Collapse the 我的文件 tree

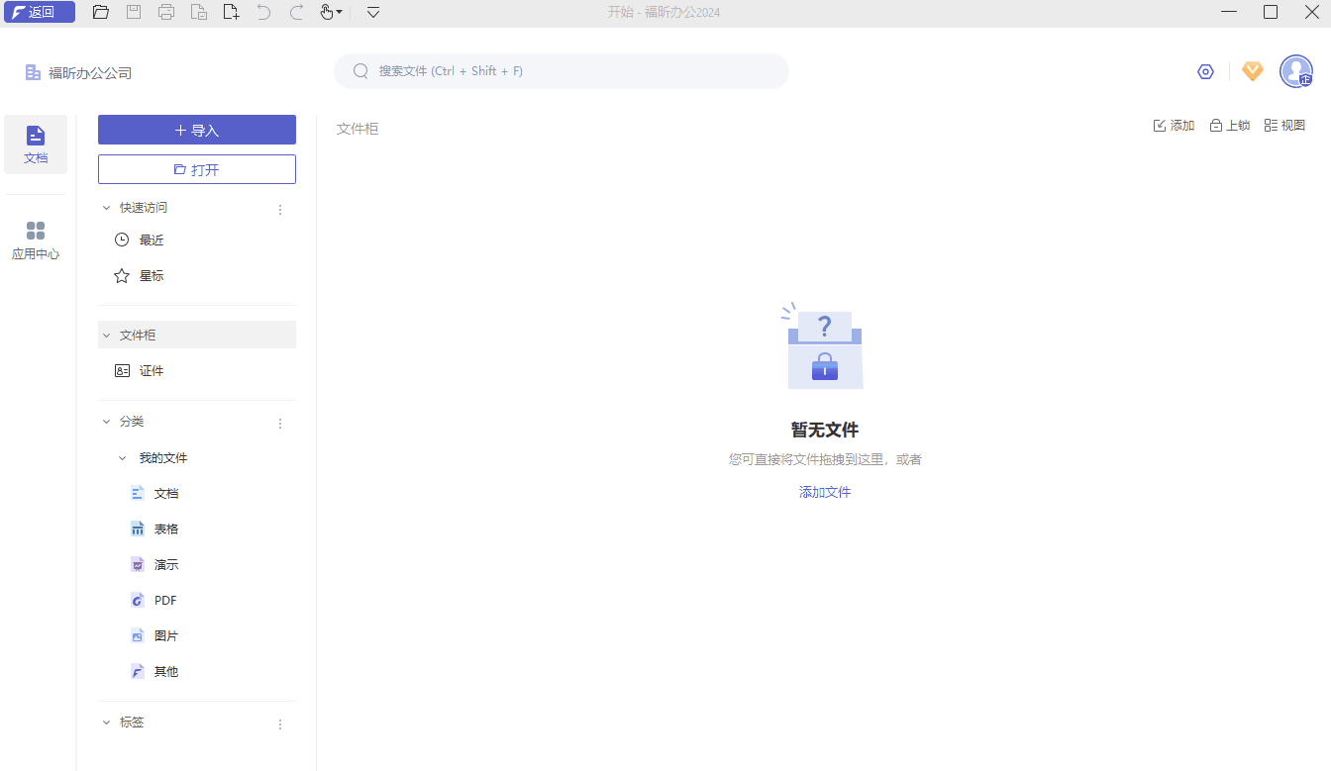[120, 457]
